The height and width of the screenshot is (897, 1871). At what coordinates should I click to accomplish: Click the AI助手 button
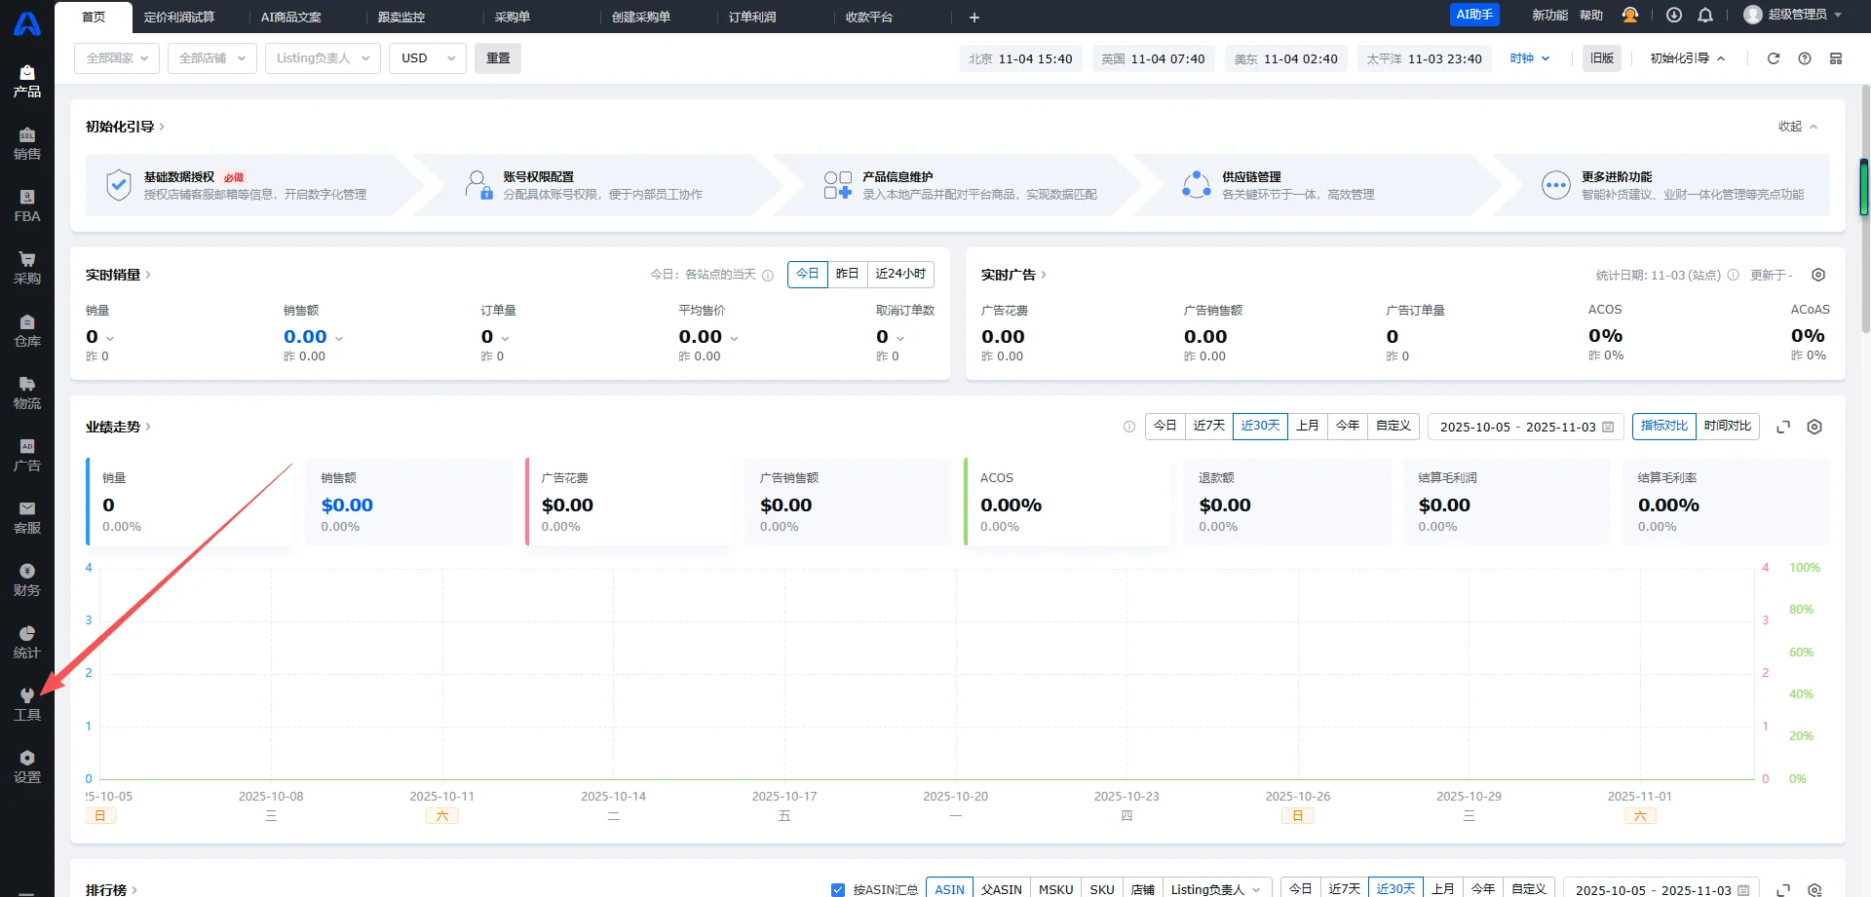1474,15
